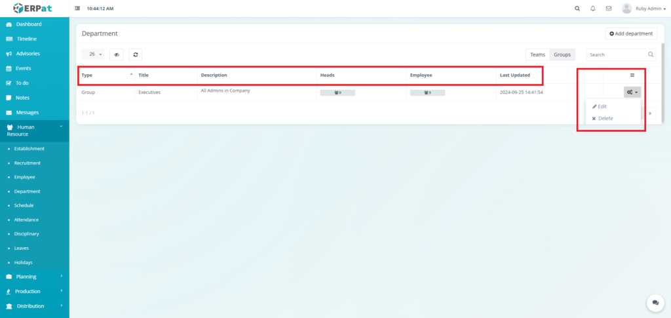Click Employee count badge for Executives
Image resolution: width=671 pixels, height=318 pixels.
tap(427, 92)
